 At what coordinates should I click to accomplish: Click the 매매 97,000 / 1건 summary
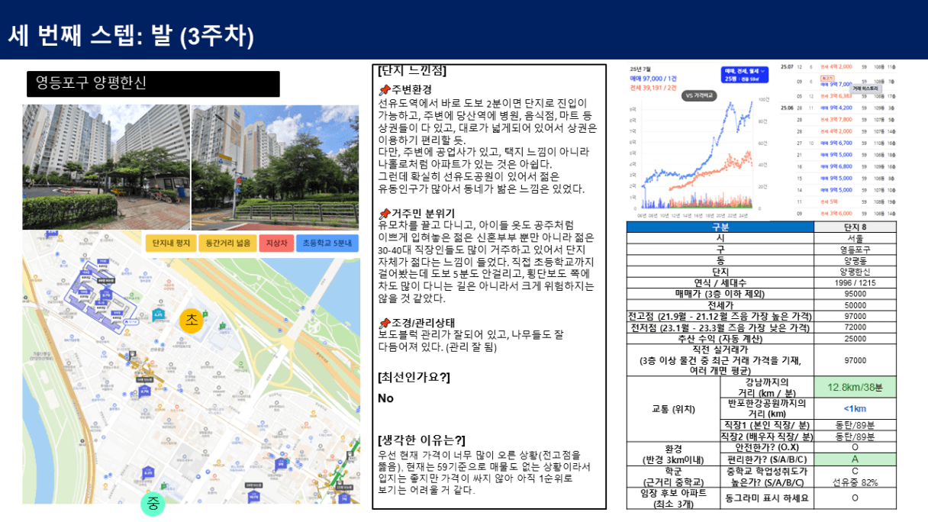pos(654,79)
